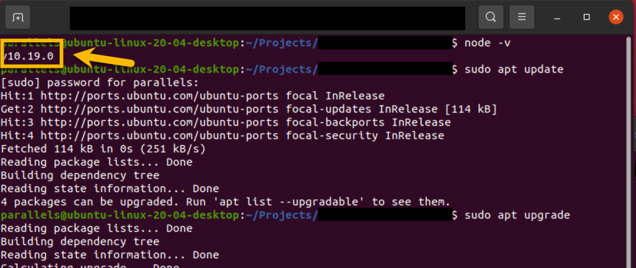
Task: Open the hamburger menu
Action: click(x=522, y=17)
